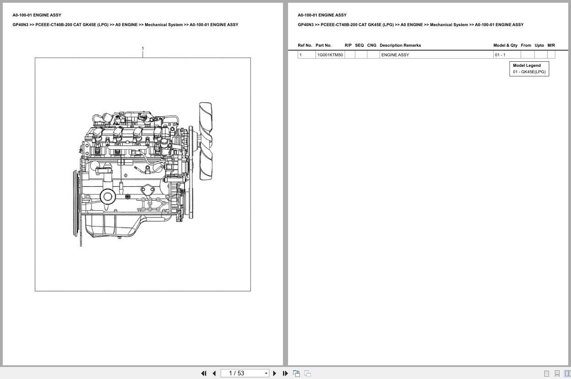The width and height of the screenshot is (571, 379).
Task: Go forward to the next view
Action: 307,373
